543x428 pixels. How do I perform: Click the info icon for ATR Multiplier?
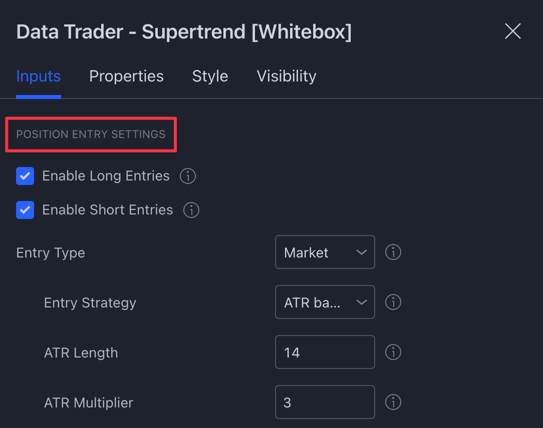(393, 402)
